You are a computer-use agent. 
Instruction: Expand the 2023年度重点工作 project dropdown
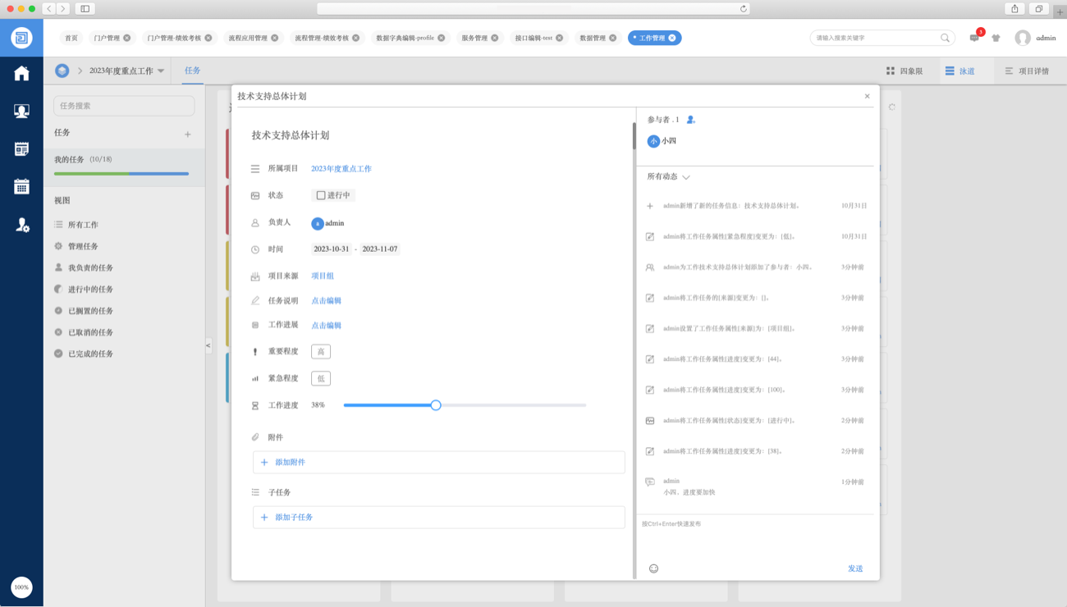click(161, 71)
